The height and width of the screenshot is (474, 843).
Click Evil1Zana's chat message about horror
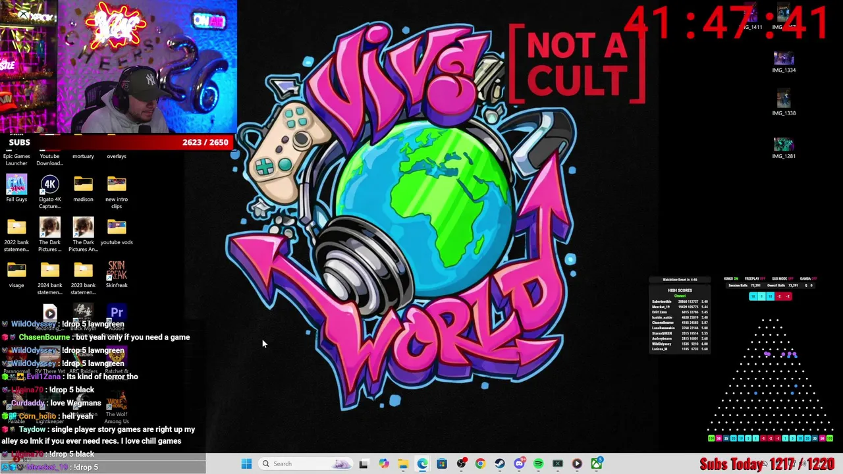point(70,377)
